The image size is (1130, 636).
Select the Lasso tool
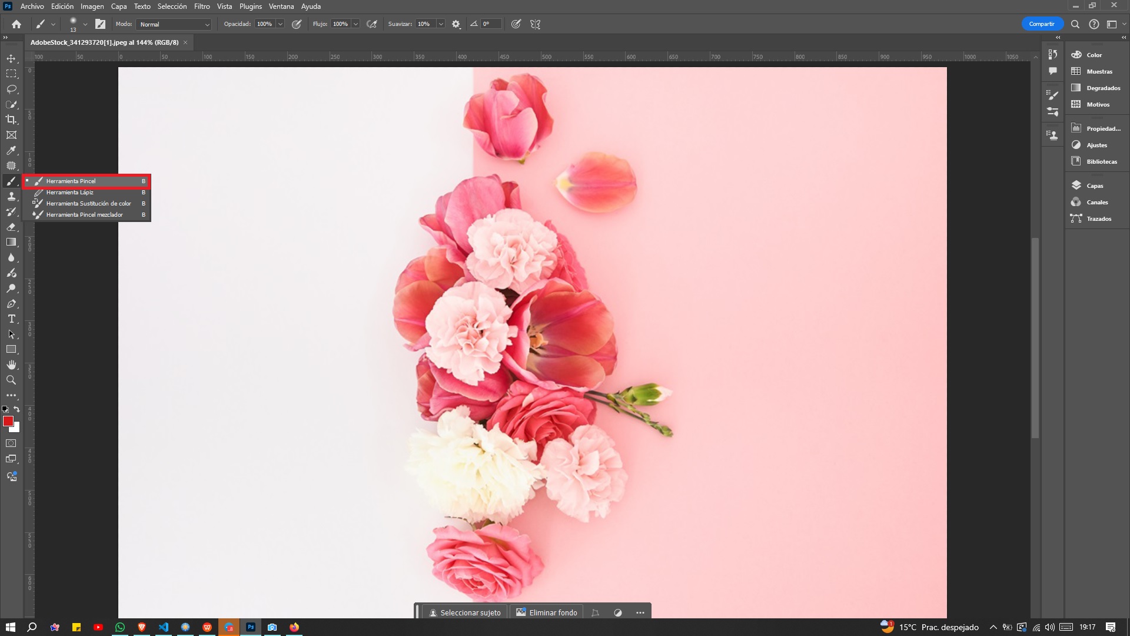coord(11,89)
